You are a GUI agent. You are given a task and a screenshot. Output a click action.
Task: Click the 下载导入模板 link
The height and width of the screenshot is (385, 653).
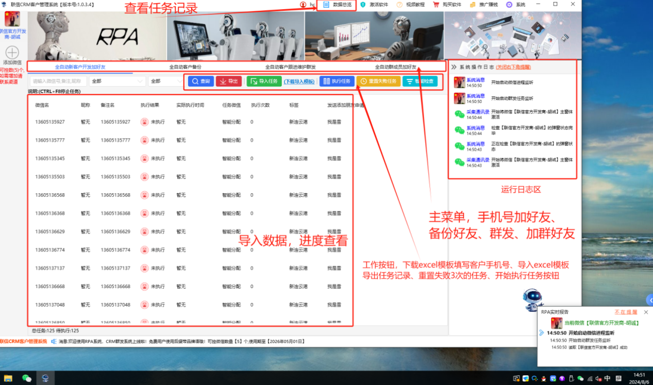point(299,81)
